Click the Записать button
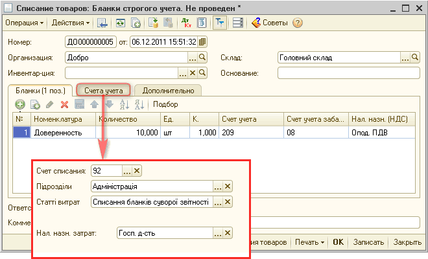The image size is (428, 259). (x=368, y=242)
